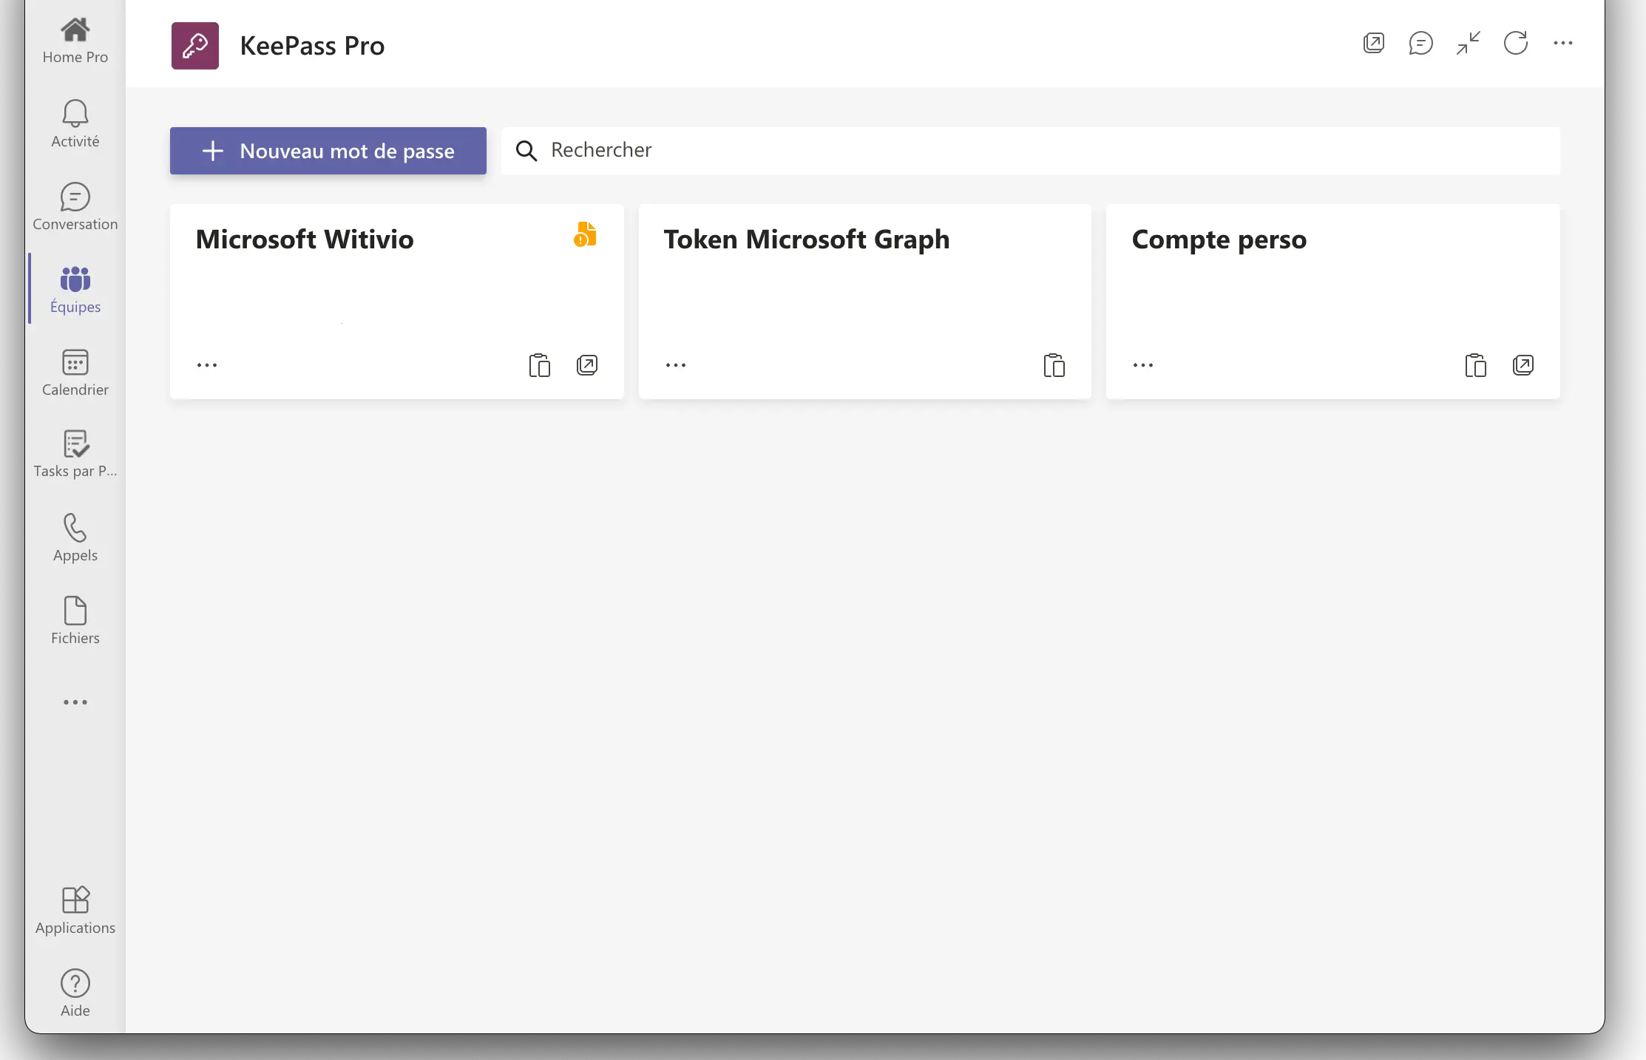
Task: Open the Activité notifications panel
Action: click(x=75, y=123)
